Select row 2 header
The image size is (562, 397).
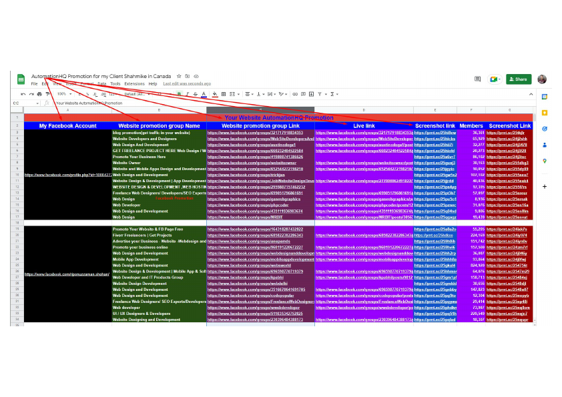pyautogui.click(x=17, y=125)
